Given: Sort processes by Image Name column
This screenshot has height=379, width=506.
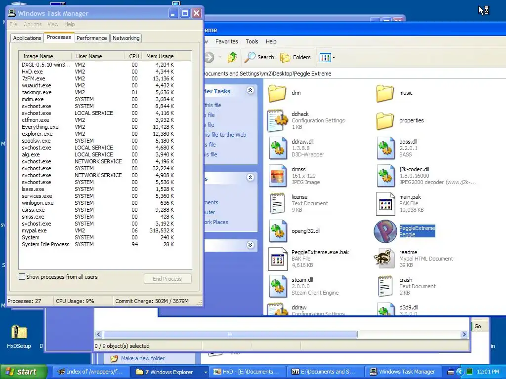Looking at the screenshot, I should pos(45,56).
